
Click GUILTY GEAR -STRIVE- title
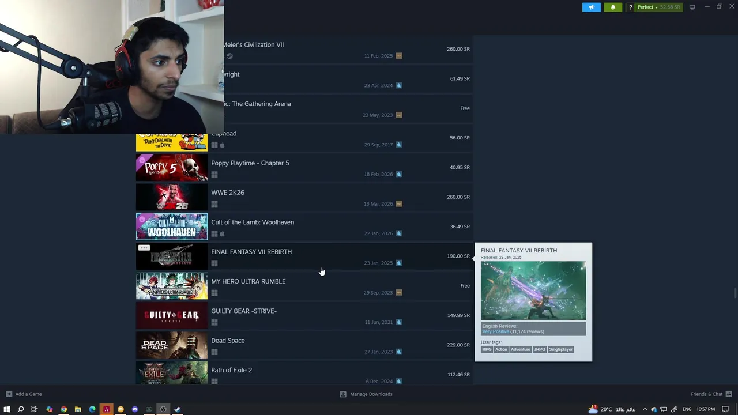(244, 311)
